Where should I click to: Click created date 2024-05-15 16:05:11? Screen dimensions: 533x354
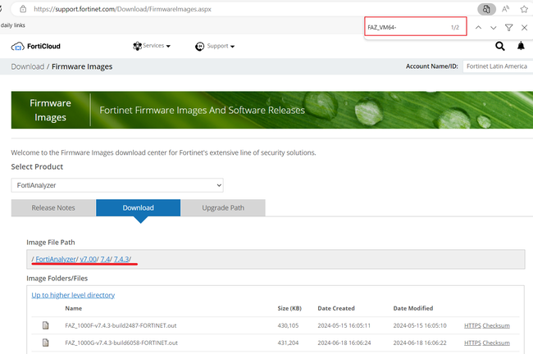344,325
